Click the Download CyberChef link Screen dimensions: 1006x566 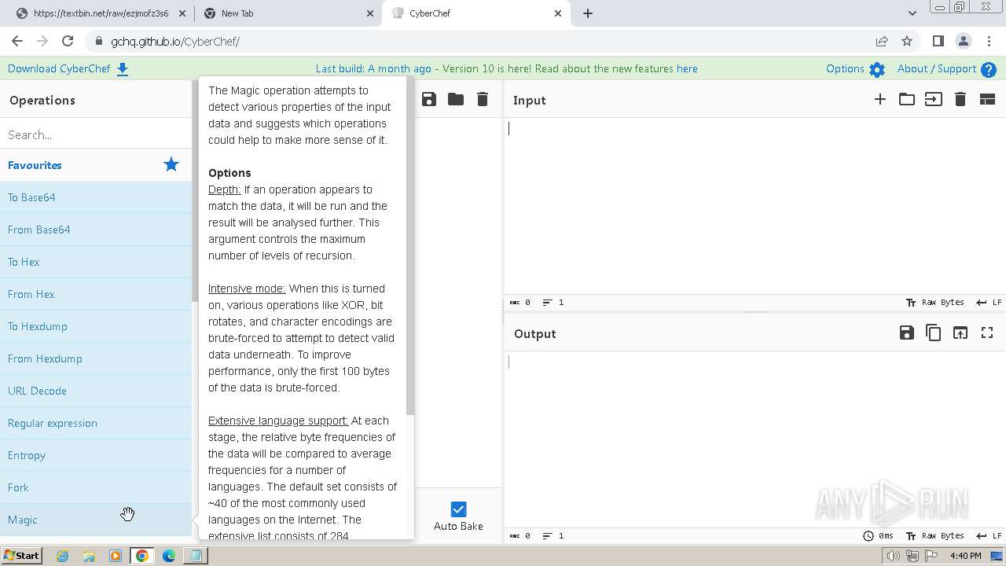pyautogui.click(x=59, y=68)
